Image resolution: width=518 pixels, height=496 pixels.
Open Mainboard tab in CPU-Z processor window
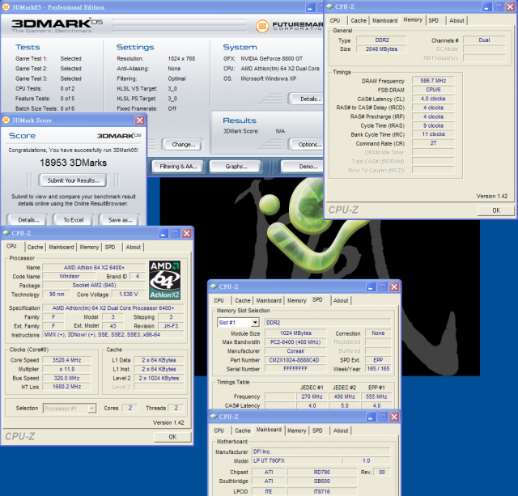tap(62, 247)
